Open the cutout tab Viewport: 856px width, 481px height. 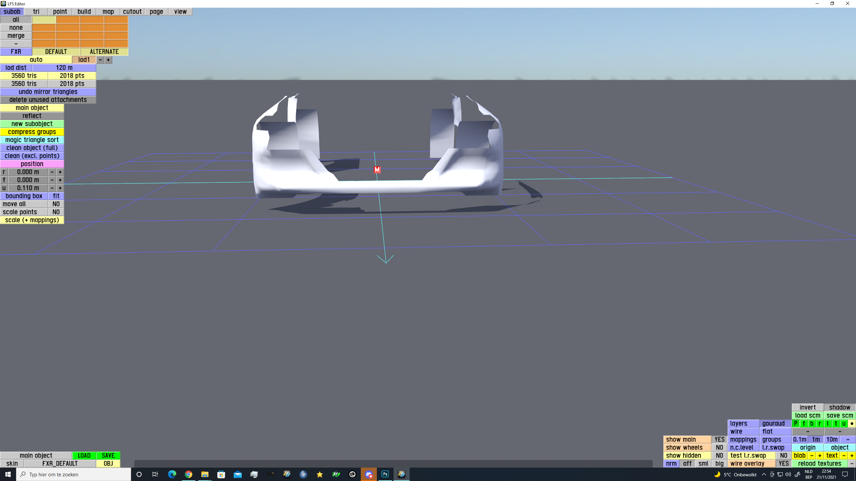click(132, 12)
